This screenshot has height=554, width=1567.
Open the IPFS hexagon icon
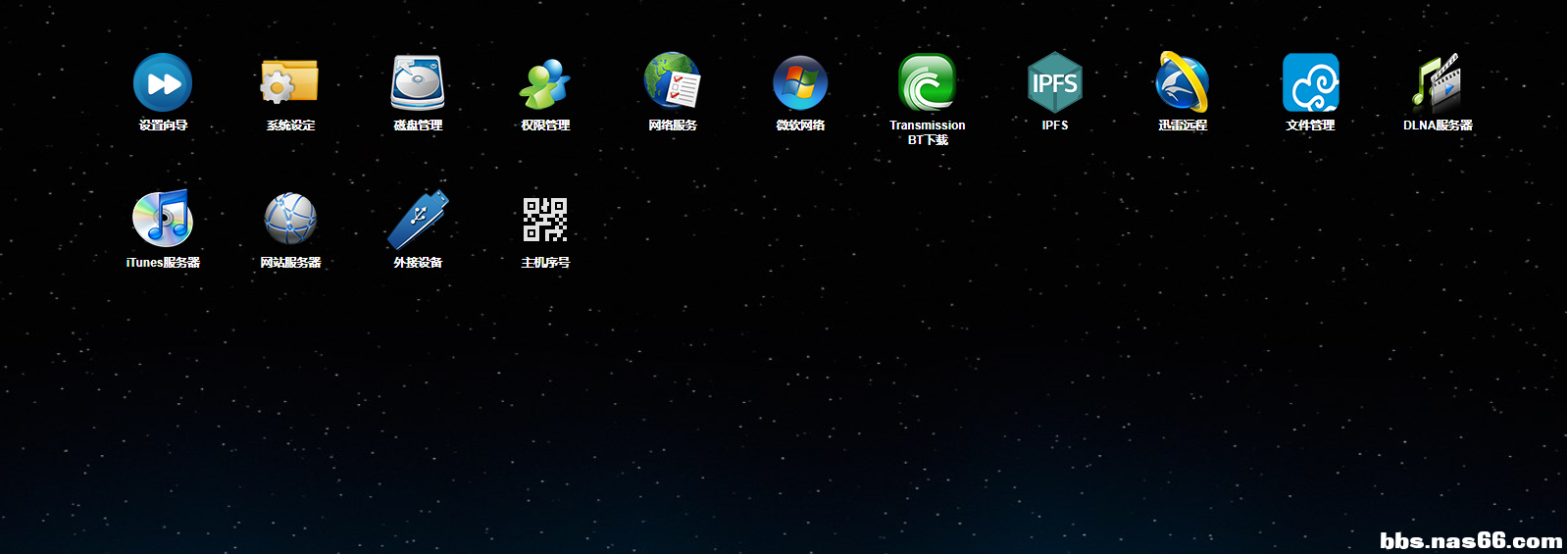(x=1055, y=82)
